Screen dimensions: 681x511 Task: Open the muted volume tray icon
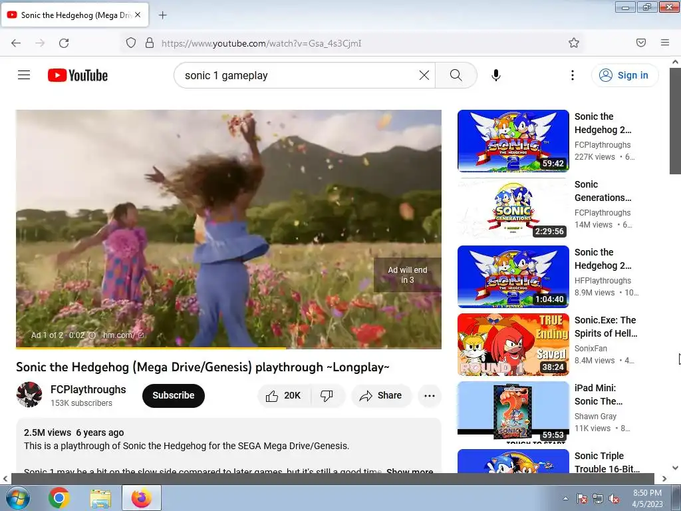[x=614, y=498]
